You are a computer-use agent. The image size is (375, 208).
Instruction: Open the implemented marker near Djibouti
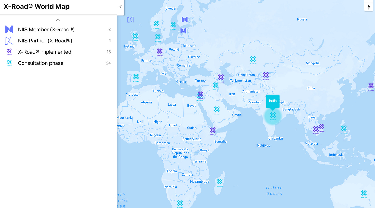(212, 131)
